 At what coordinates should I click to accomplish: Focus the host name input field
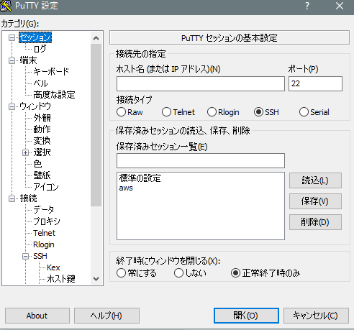click(x=201, y=84)
